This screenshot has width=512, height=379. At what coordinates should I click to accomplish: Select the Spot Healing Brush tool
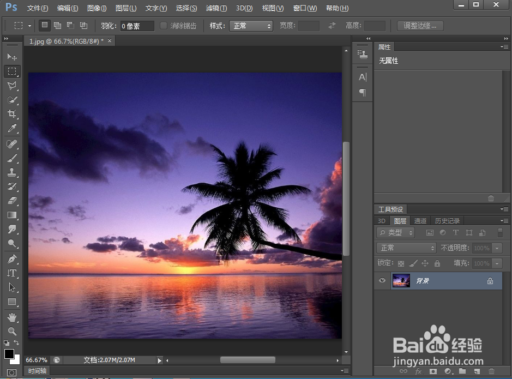(12, 143)
